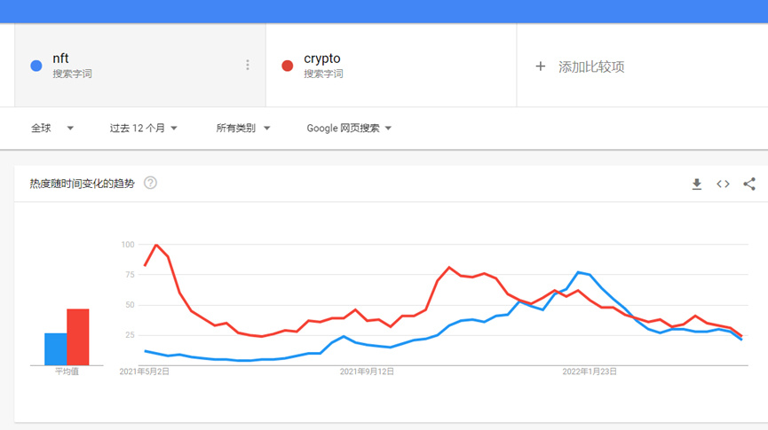This screenshot has height=430, width=768.
Task: Download the trend chart data as CSV
Action: 697,184
